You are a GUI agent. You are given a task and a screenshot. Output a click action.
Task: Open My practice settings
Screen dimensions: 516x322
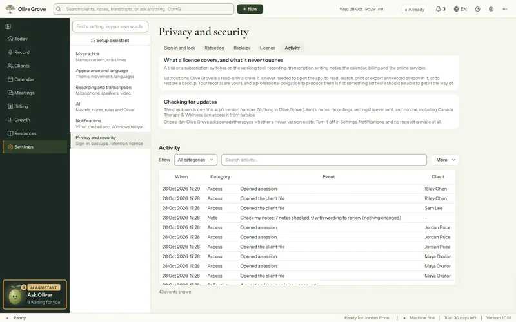110,57
